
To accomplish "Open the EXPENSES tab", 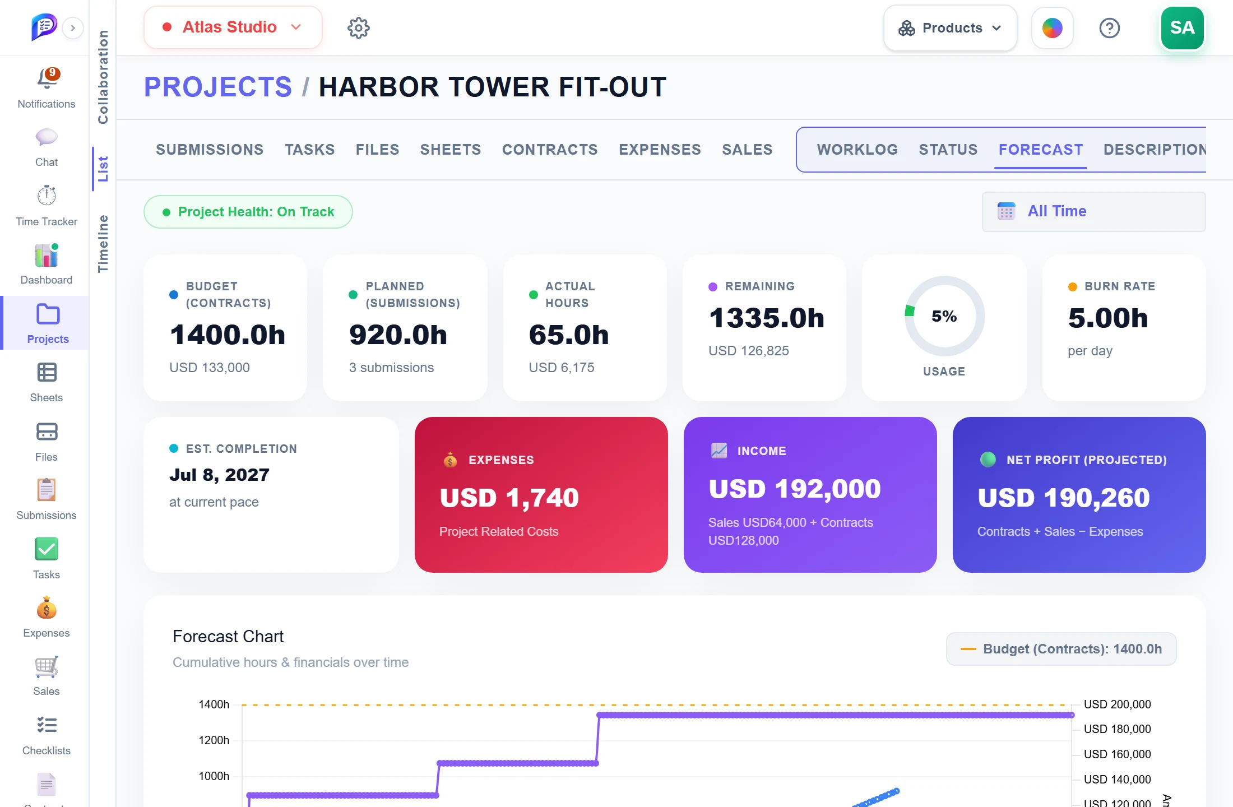I will coord(660,150).
